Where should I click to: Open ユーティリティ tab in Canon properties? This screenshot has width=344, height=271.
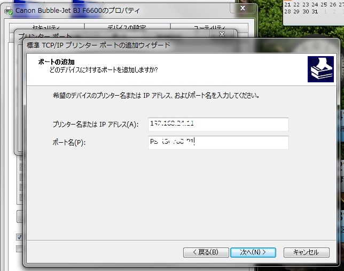[209, 27]
